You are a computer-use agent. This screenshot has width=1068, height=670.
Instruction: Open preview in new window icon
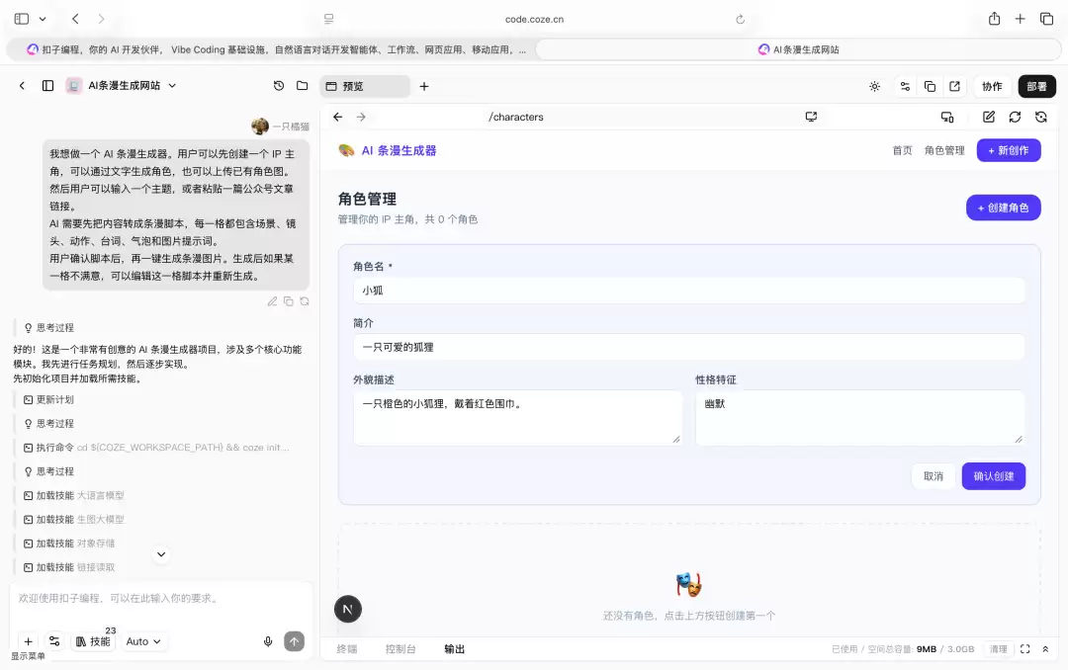(955, 87)
